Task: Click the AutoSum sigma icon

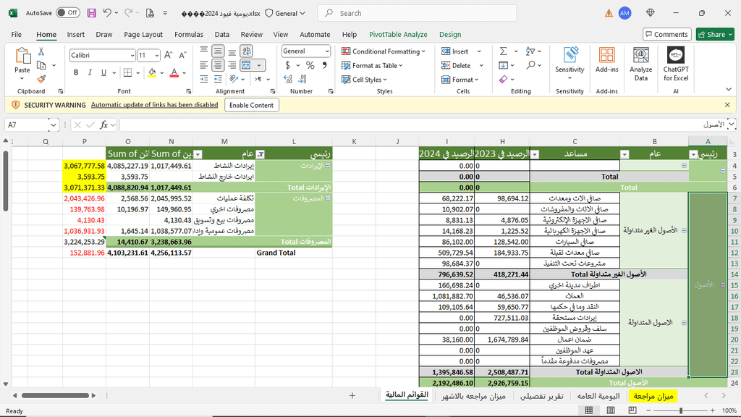Action: (503, 51)
